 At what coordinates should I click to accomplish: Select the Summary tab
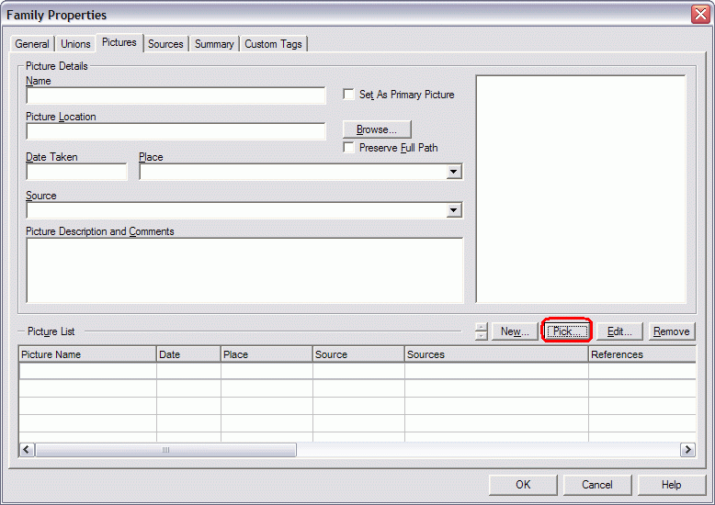point(214,44)
